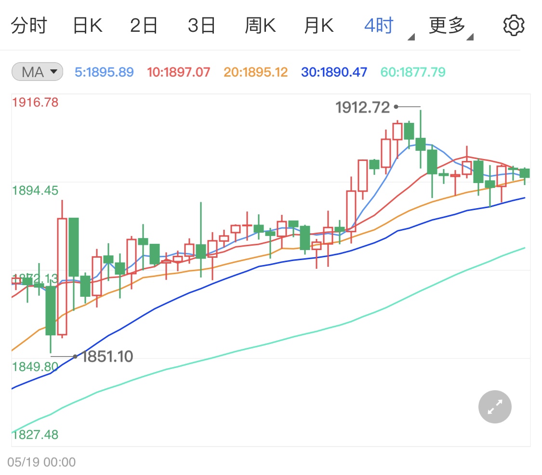Screen dimensions: 542x475
Task: Open chart settings gear icon
Action: (514, 25)
